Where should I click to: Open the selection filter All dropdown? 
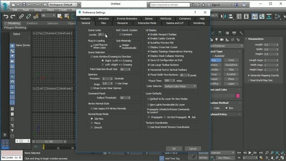[x=48, y=16]
